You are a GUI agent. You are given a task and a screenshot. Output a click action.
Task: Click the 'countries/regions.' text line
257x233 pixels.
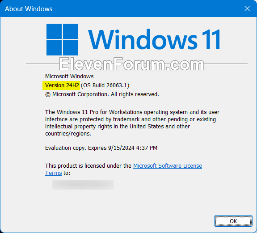[68, 133]
